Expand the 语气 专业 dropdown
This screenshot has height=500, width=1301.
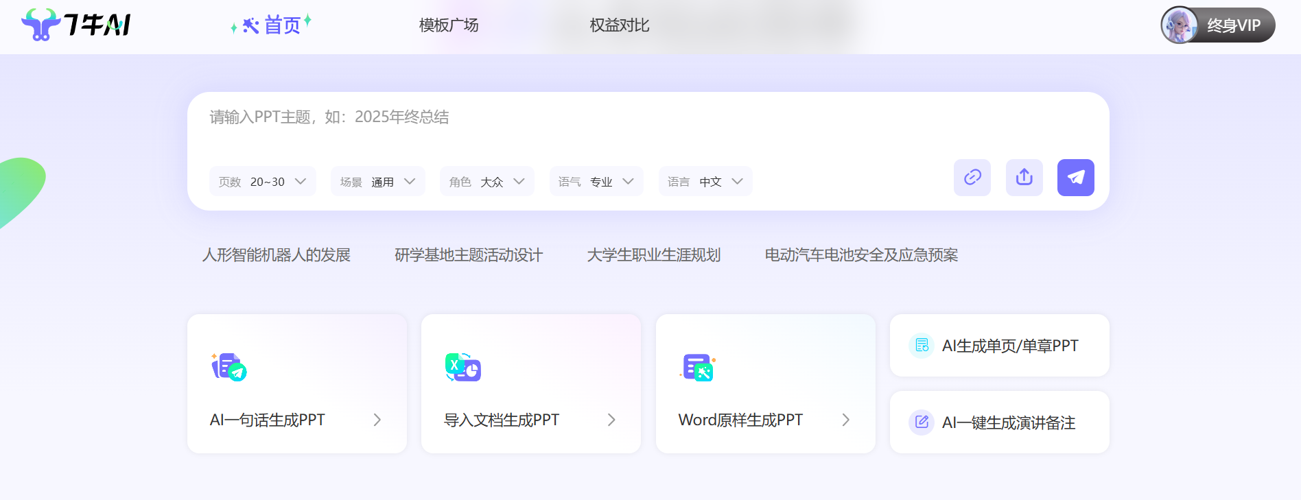[x=596, y=182]
